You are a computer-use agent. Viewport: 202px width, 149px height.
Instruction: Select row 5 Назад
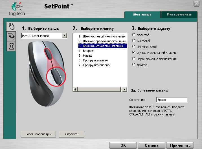pyautogui.click(x=102, y=55)
